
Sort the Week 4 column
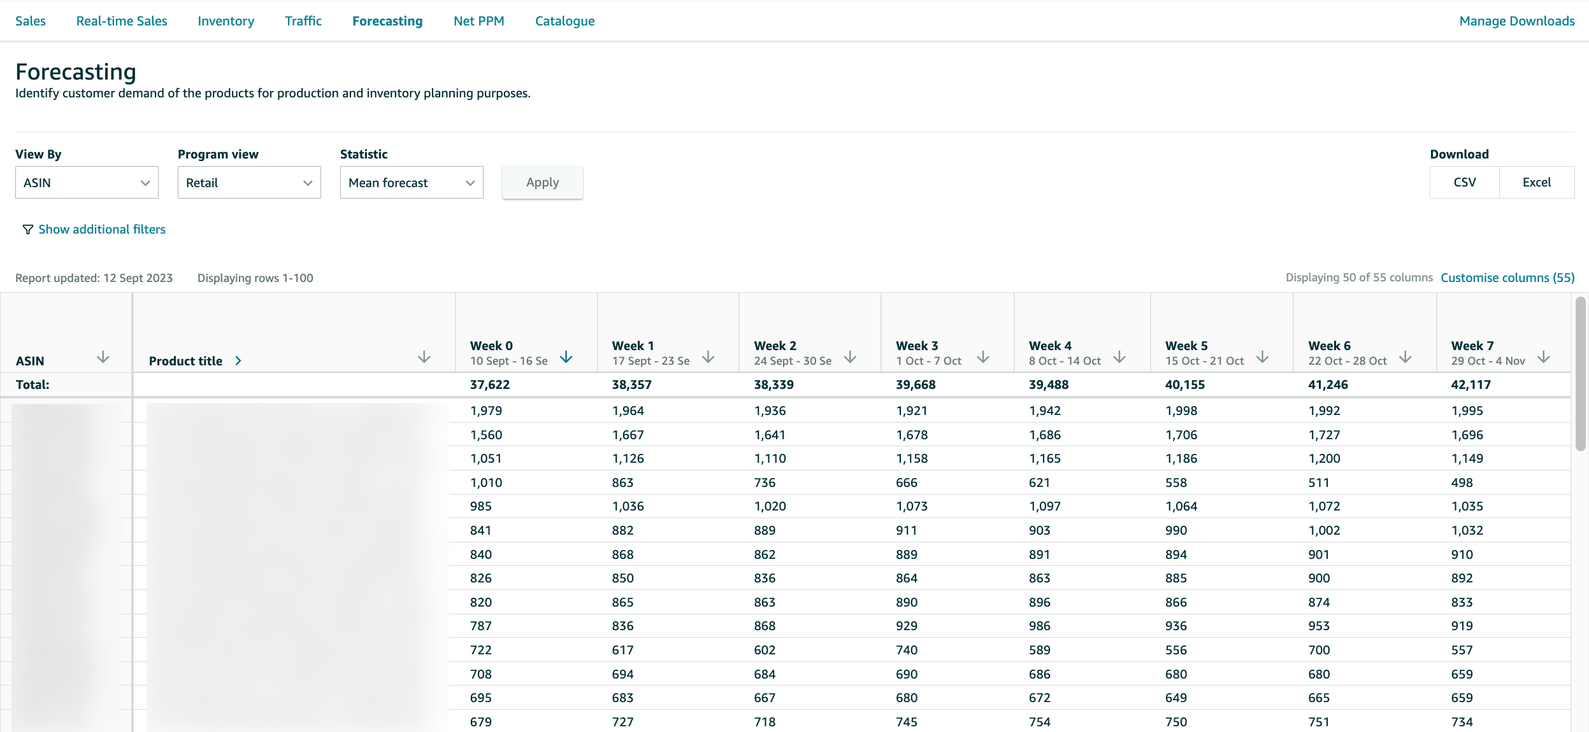pyautogui.click(x=1119, y=357)
